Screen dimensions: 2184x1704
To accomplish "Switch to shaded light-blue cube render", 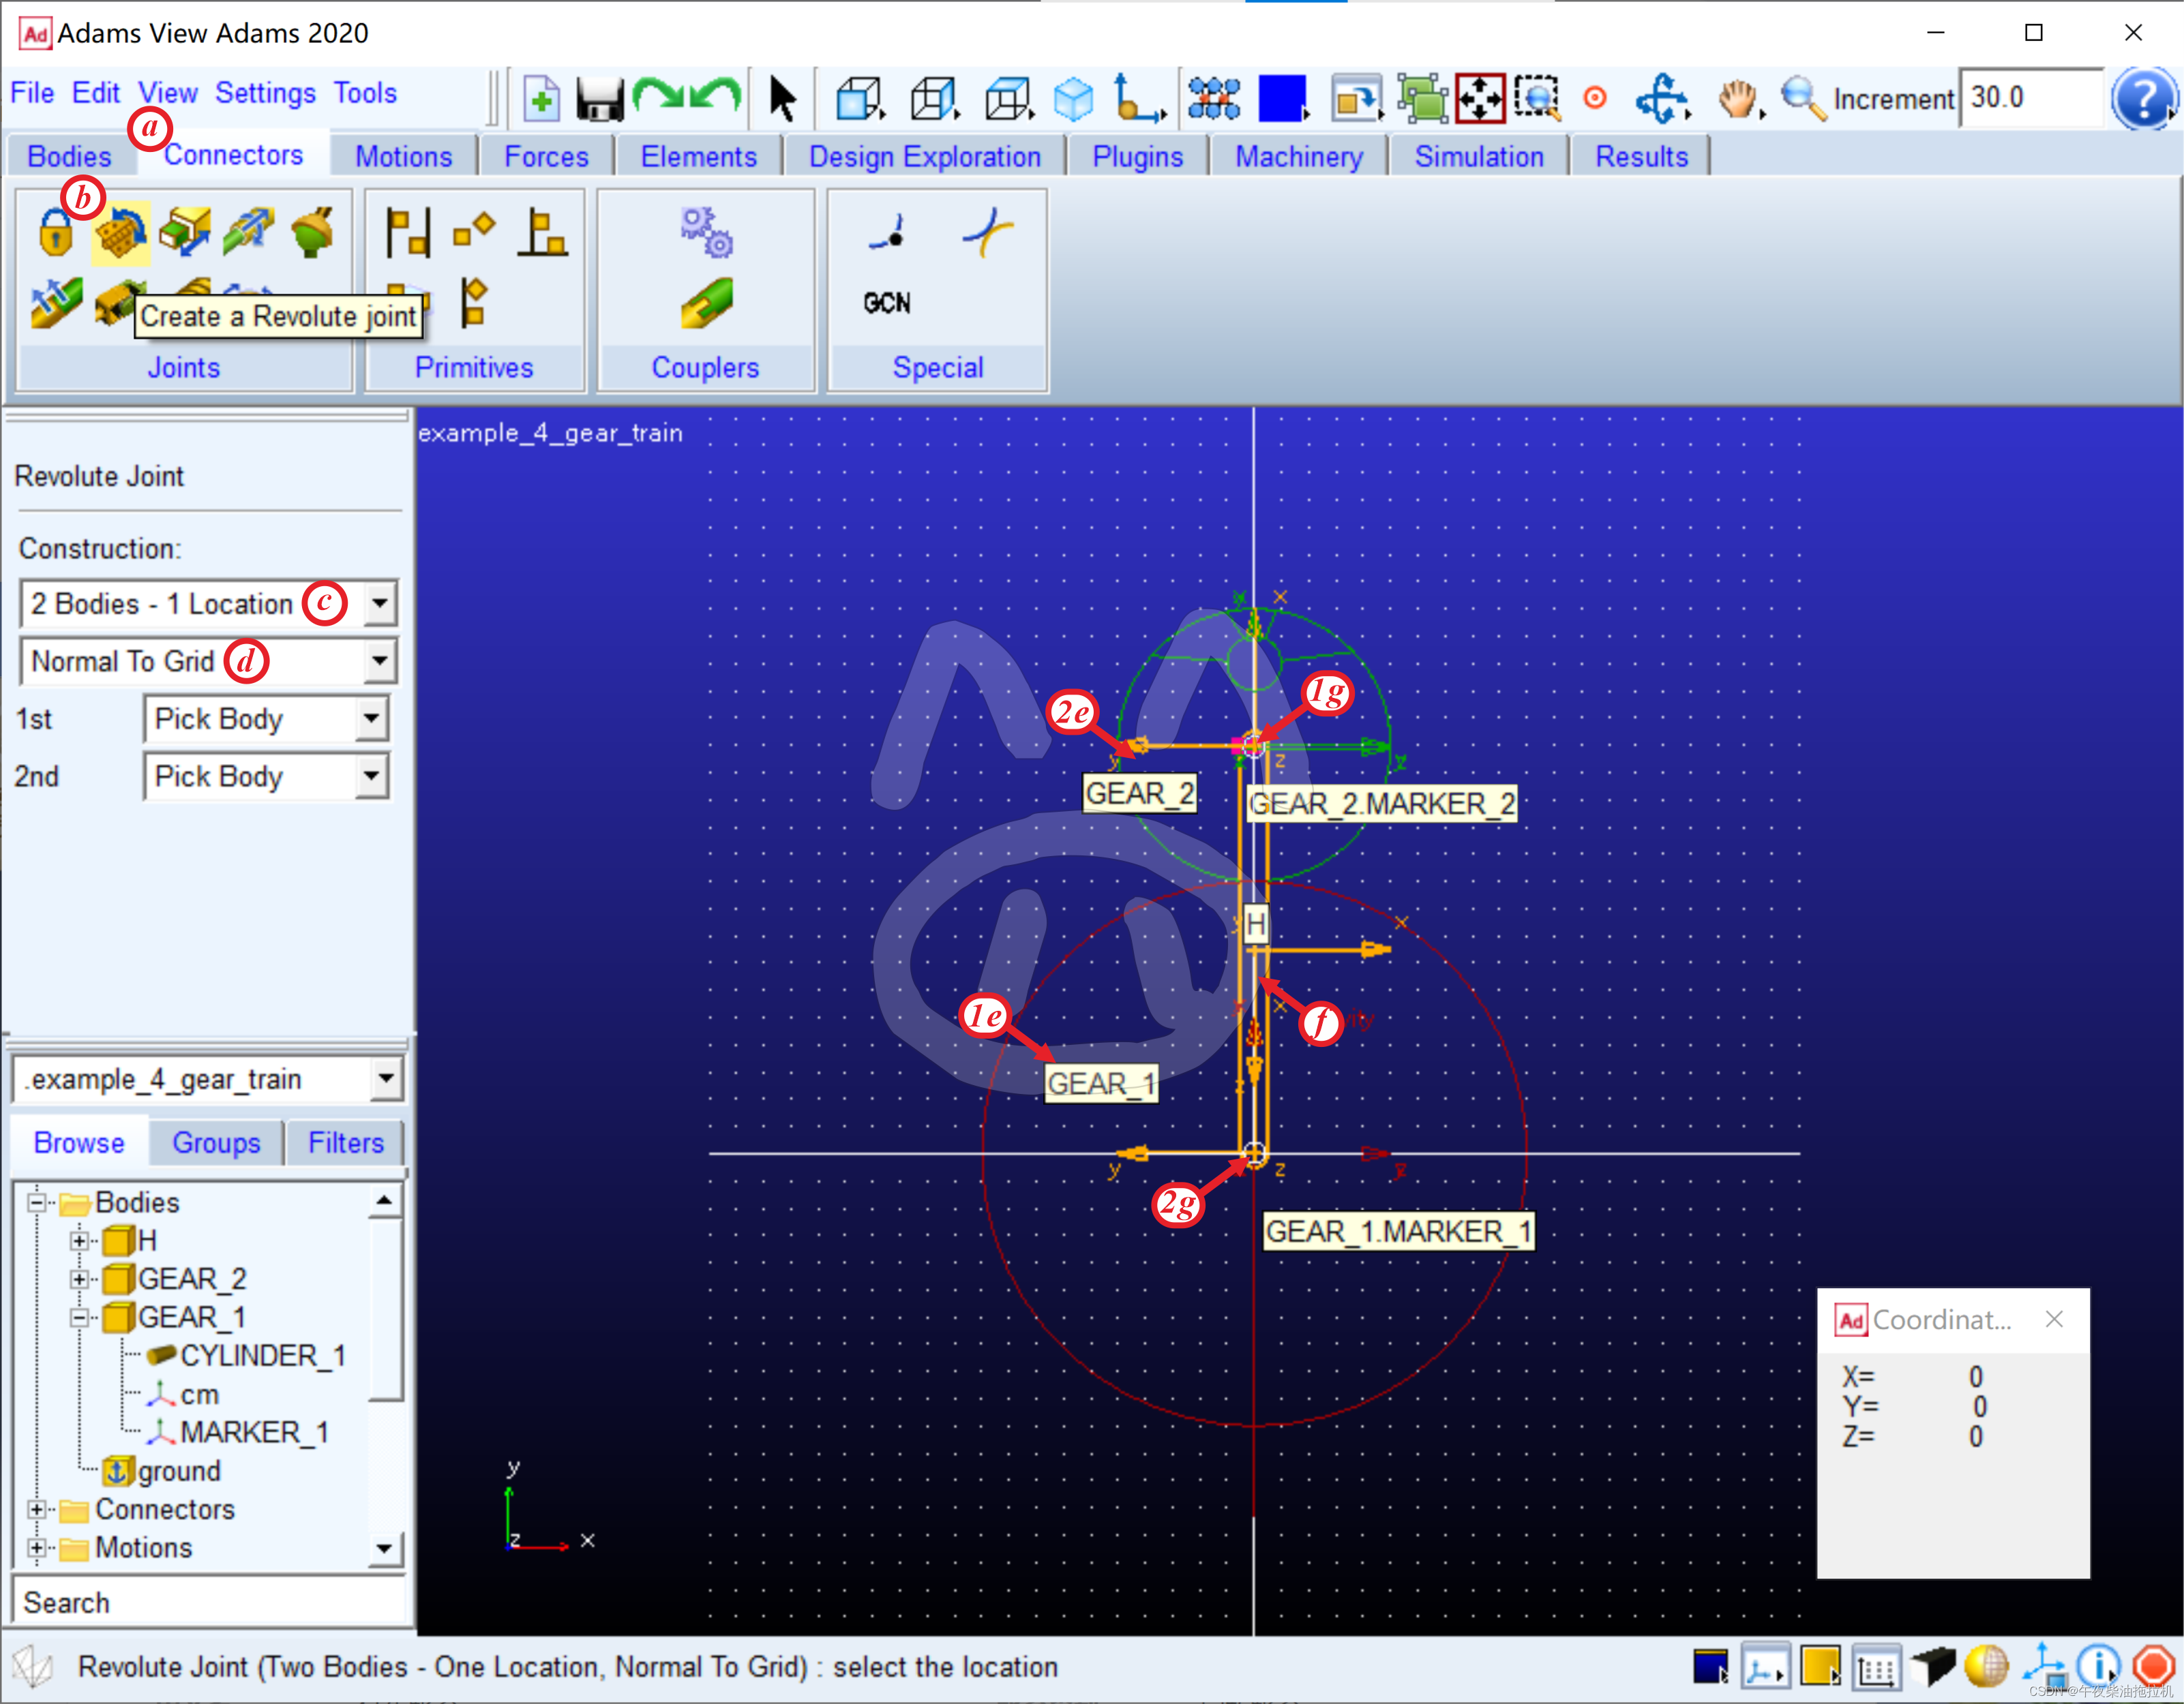I will (1074, 99).
